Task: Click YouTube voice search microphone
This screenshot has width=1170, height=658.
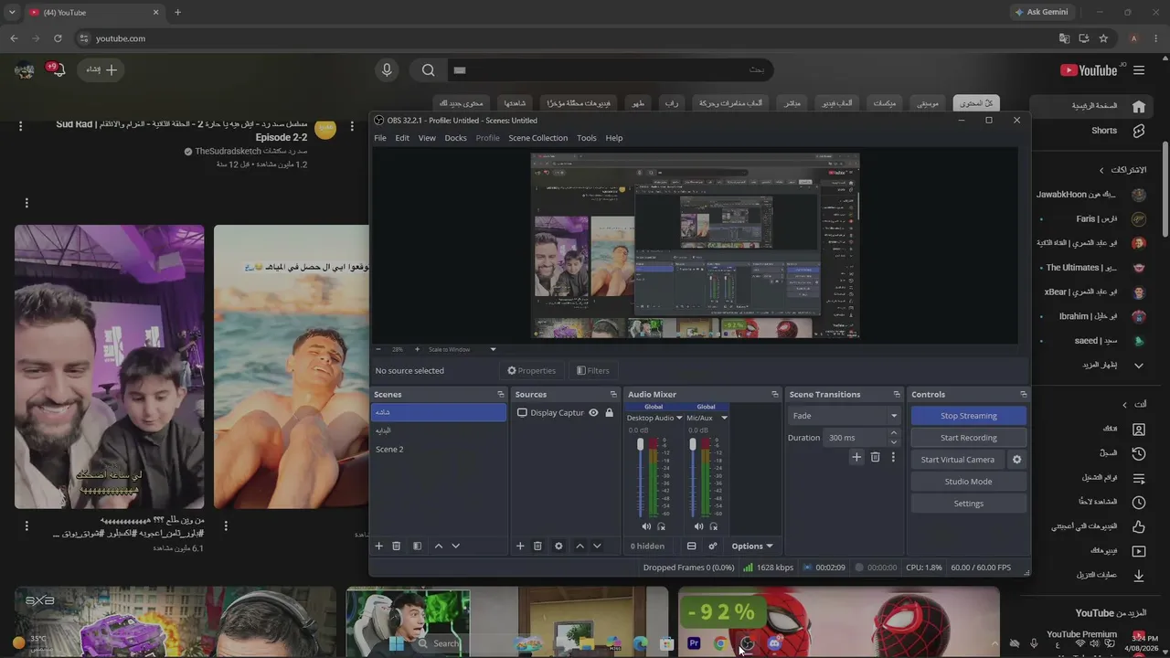Action: click(387, 70)
